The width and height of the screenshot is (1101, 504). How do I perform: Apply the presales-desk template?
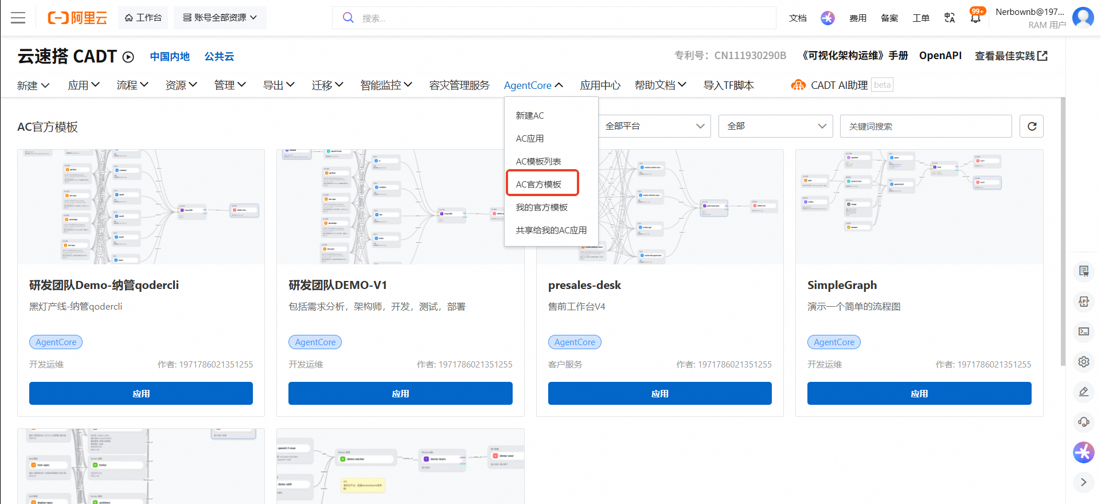[x=660, y=393]
